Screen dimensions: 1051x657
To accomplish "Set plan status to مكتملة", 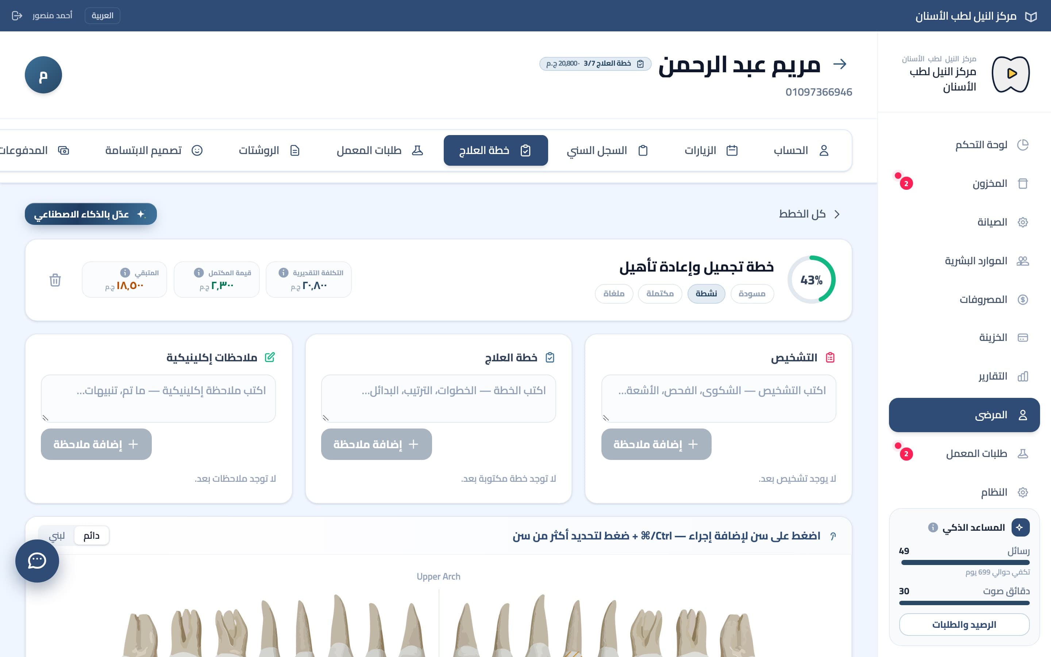I will (660, 294).
